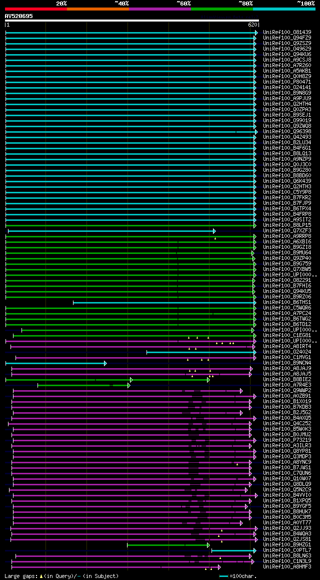The image size is (320, 580).
Task: Select the 'Large gaps' legend text
Action: coord(21,576)
